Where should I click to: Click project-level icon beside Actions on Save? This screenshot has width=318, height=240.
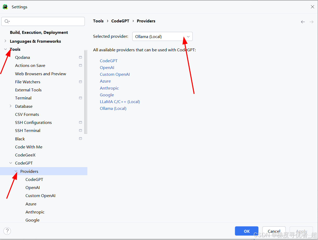coord(81,65)
